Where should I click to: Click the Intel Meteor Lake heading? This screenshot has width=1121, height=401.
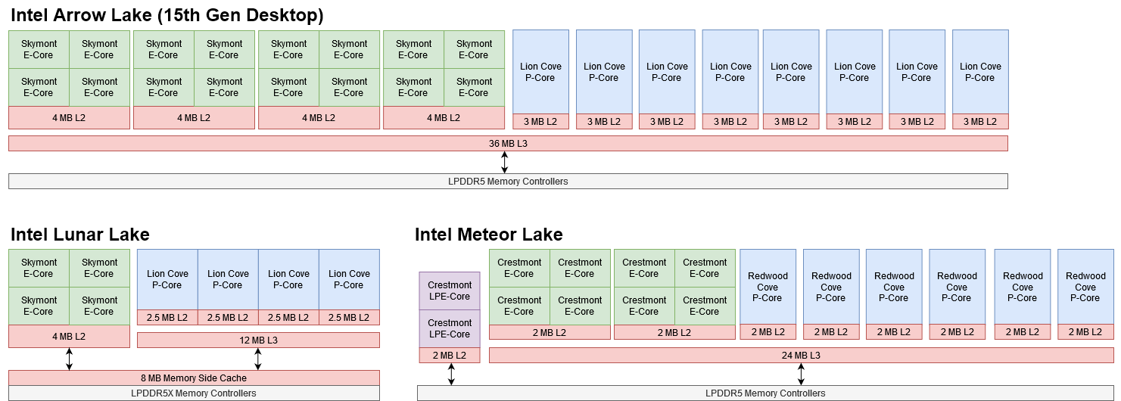point(489,234)
